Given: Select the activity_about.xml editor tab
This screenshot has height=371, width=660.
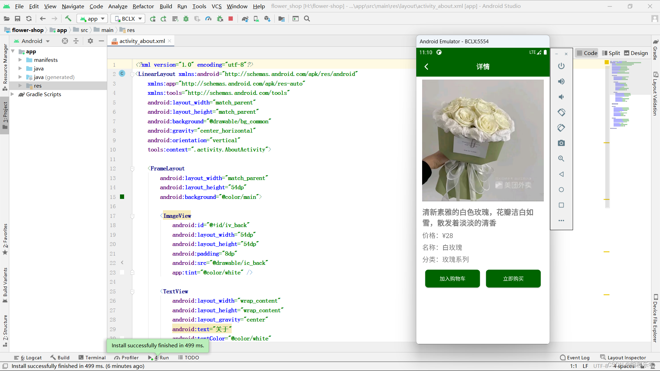Looking at the screenshot, I should [142, 41].
